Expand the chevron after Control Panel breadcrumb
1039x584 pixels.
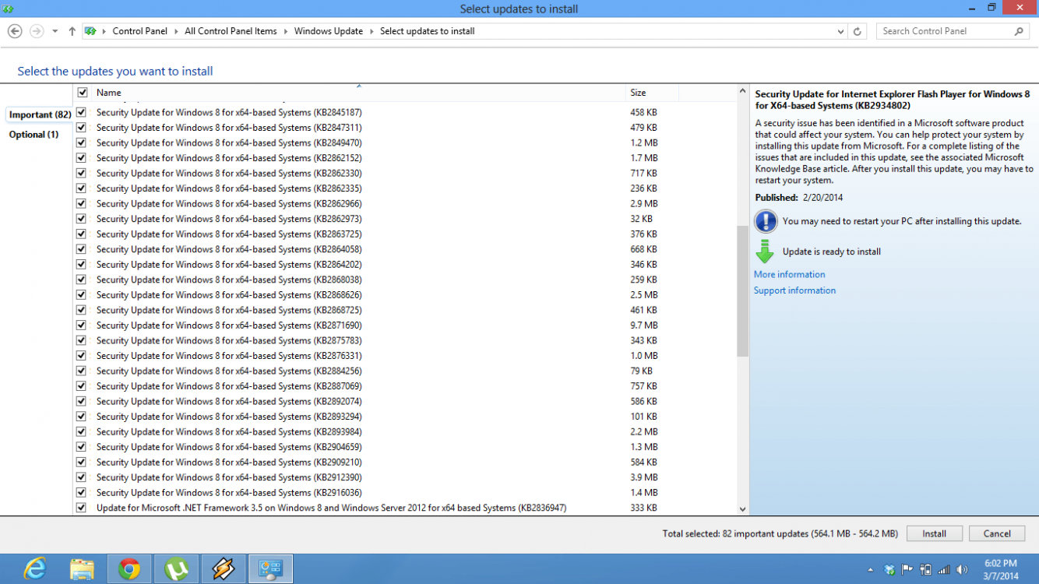[x=176, y=31]
